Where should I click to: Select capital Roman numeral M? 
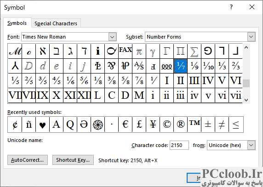click(139, 96)
